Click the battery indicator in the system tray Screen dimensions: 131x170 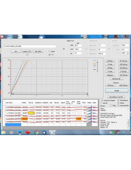click(x=115, y=132)
